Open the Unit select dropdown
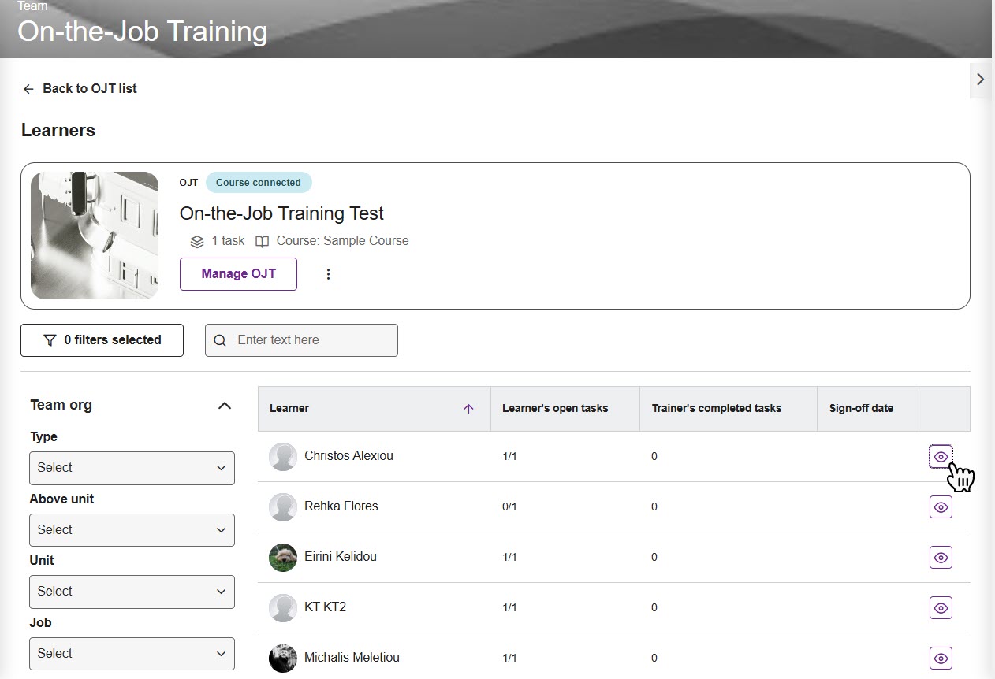 tap(132, 592)
